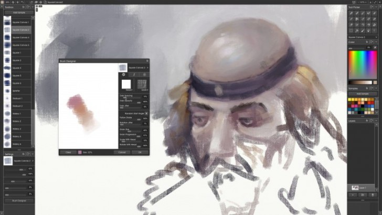Choose the Watery 3 brush

pos(17,128)
